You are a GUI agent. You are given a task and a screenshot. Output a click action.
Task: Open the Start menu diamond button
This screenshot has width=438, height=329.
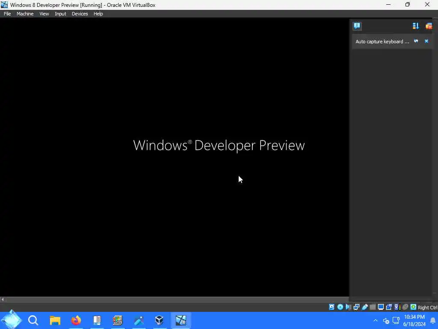coord(11,320)
